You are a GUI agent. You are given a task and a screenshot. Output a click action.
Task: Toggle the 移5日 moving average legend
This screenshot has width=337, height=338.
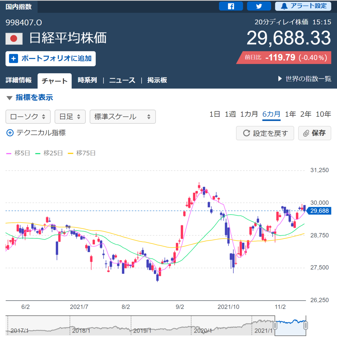tap(18, 153)
